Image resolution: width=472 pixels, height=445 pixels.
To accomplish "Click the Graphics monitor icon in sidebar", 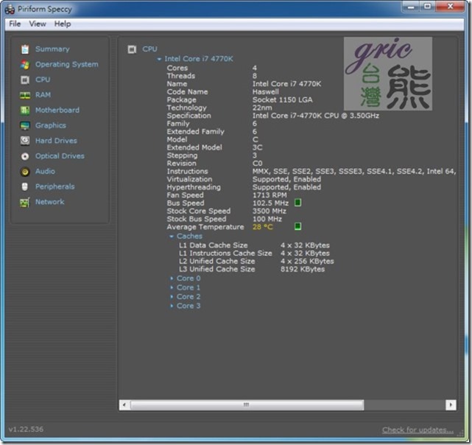I will click(x=25, y=126).
